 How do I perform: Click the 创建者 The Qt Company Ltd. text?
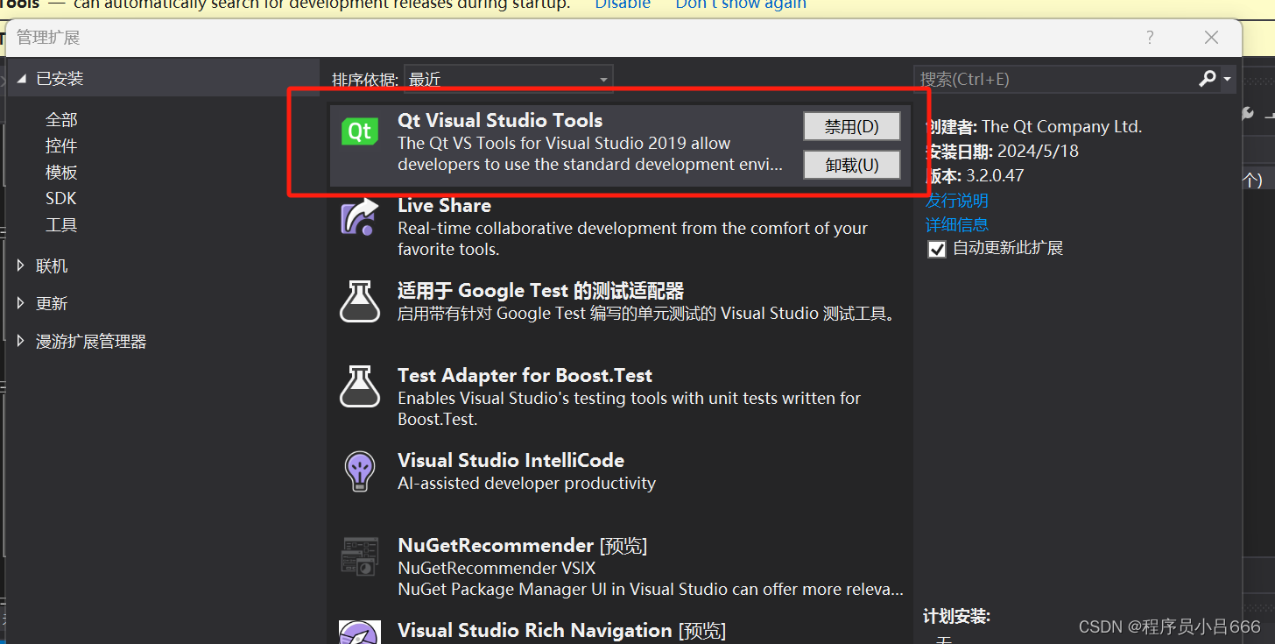pyautogui.click(x=1033, y=126)
